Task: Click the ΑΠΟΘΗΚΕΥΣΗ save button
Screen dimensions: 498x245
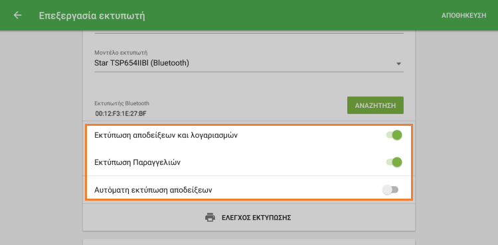Action: (x=463, y=15)
